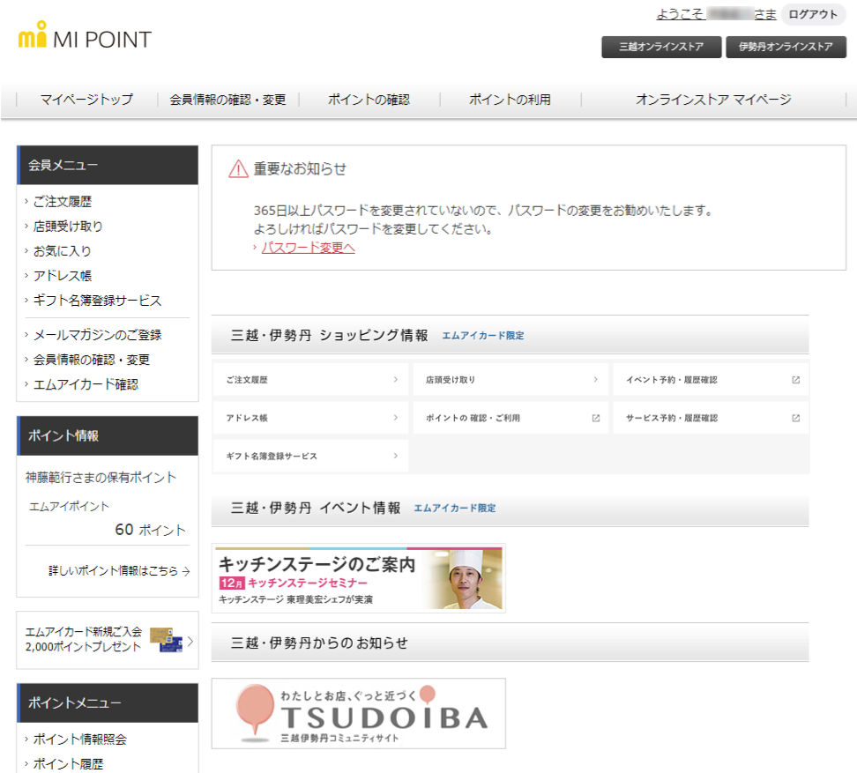This screenshot has height=773, width=857.
Task: Open エムアイカード確認 sidebar link
Action: (x=86, y=384)
